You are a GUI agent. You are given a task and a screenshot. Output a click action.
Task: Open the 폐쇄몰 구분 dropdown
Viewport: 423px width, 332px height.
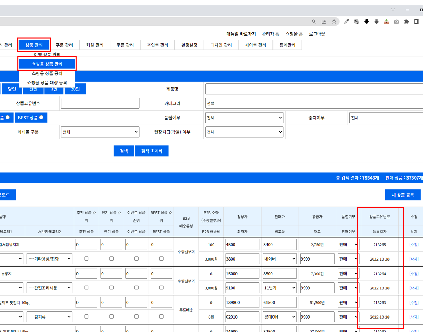pos(100,132)
